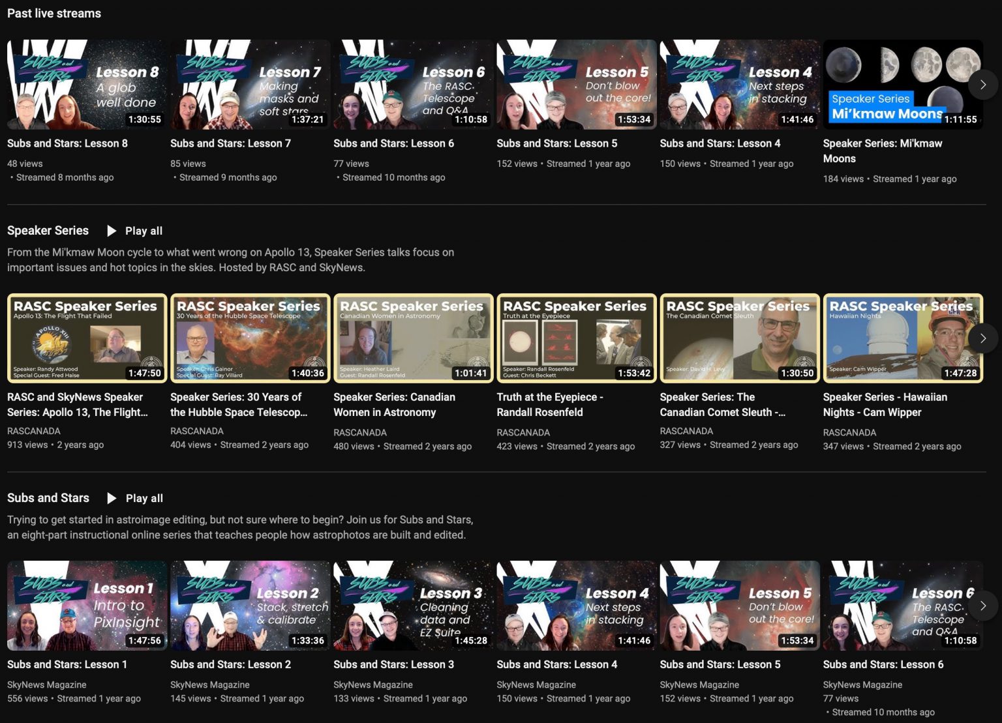Open the Hawaiian Nights video thumbnail
The height and width of the screenshot is (723, 1002).
pos(902,338)
